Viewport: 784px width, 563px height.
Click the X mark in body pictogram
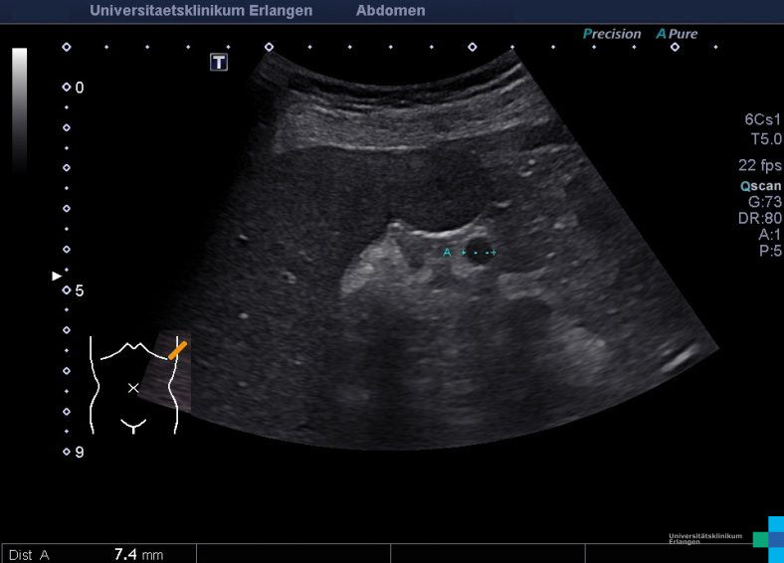click(x=133, y=388)
